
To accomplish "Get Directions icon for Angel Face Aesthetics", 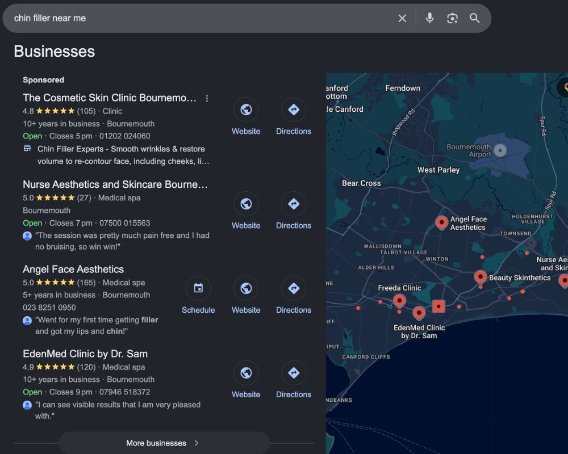I will [294, 288].
